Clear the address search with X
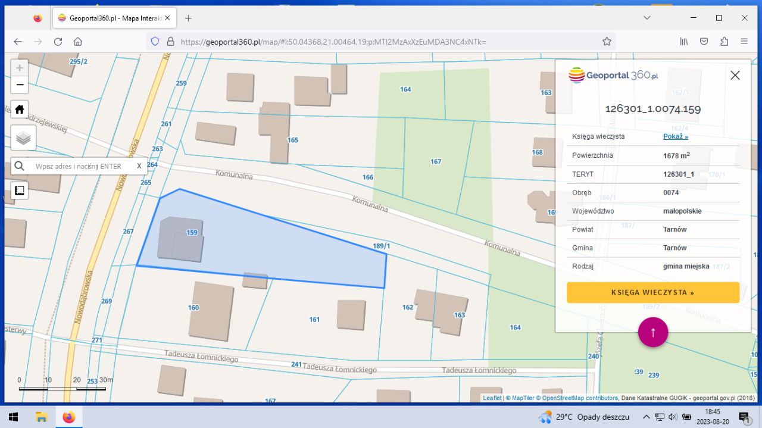The image size is (762, 428). pos(139,166)
